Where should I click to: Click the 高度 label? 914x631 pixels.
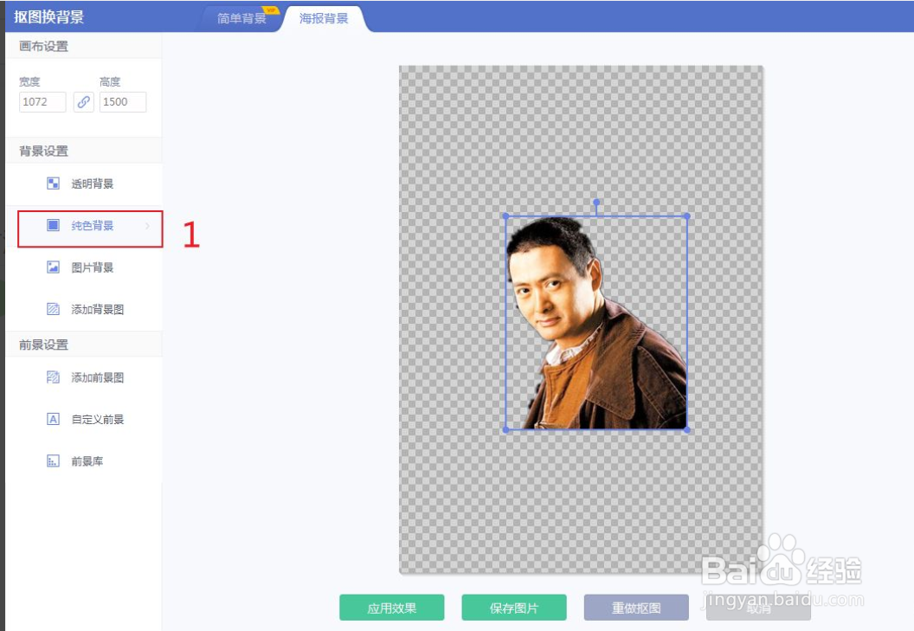tap(110, 81)
